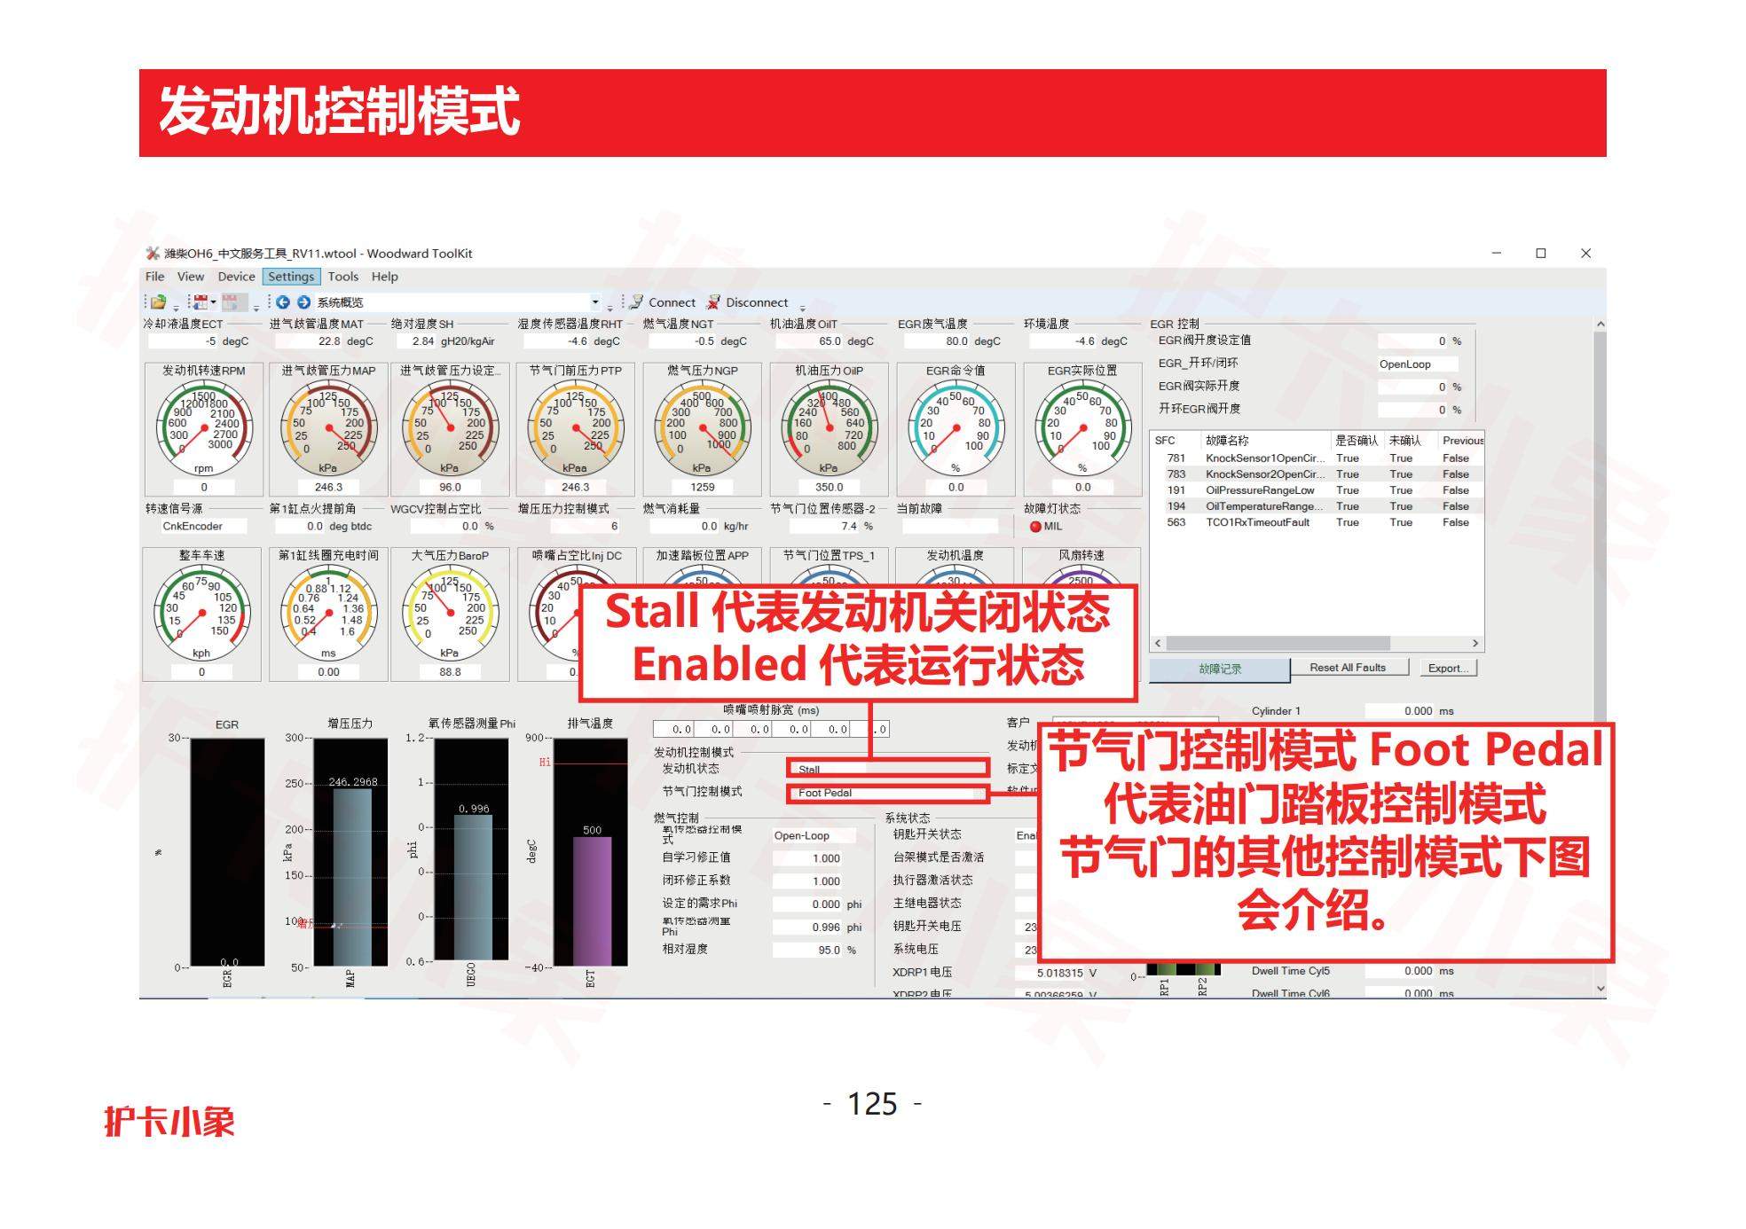Click the grayed-out calendar toolbar icon

tap(232, 302)
